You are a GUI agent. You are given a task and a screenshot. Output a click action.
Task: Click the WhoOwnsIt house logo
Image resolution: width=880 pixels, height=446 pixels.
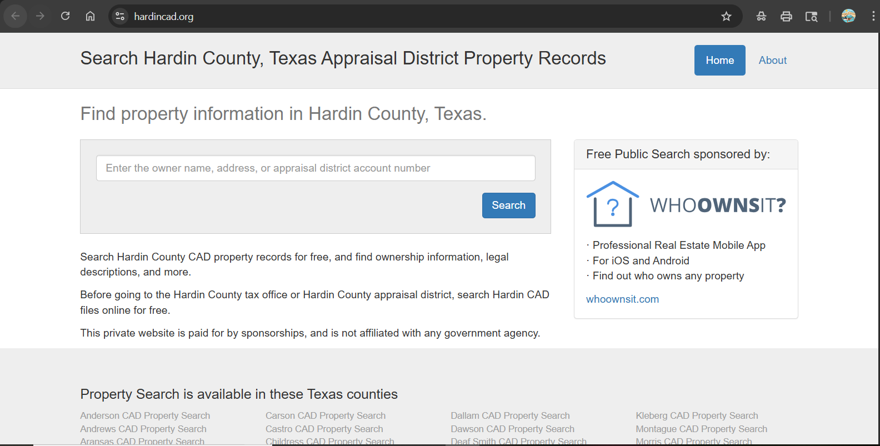[613, 204]
